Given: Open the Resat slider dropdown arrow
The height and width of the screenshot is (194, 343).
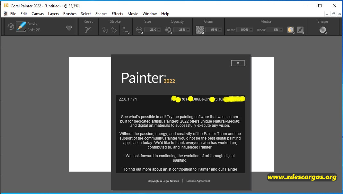Looking at the screenshot, I should [251, 30].
